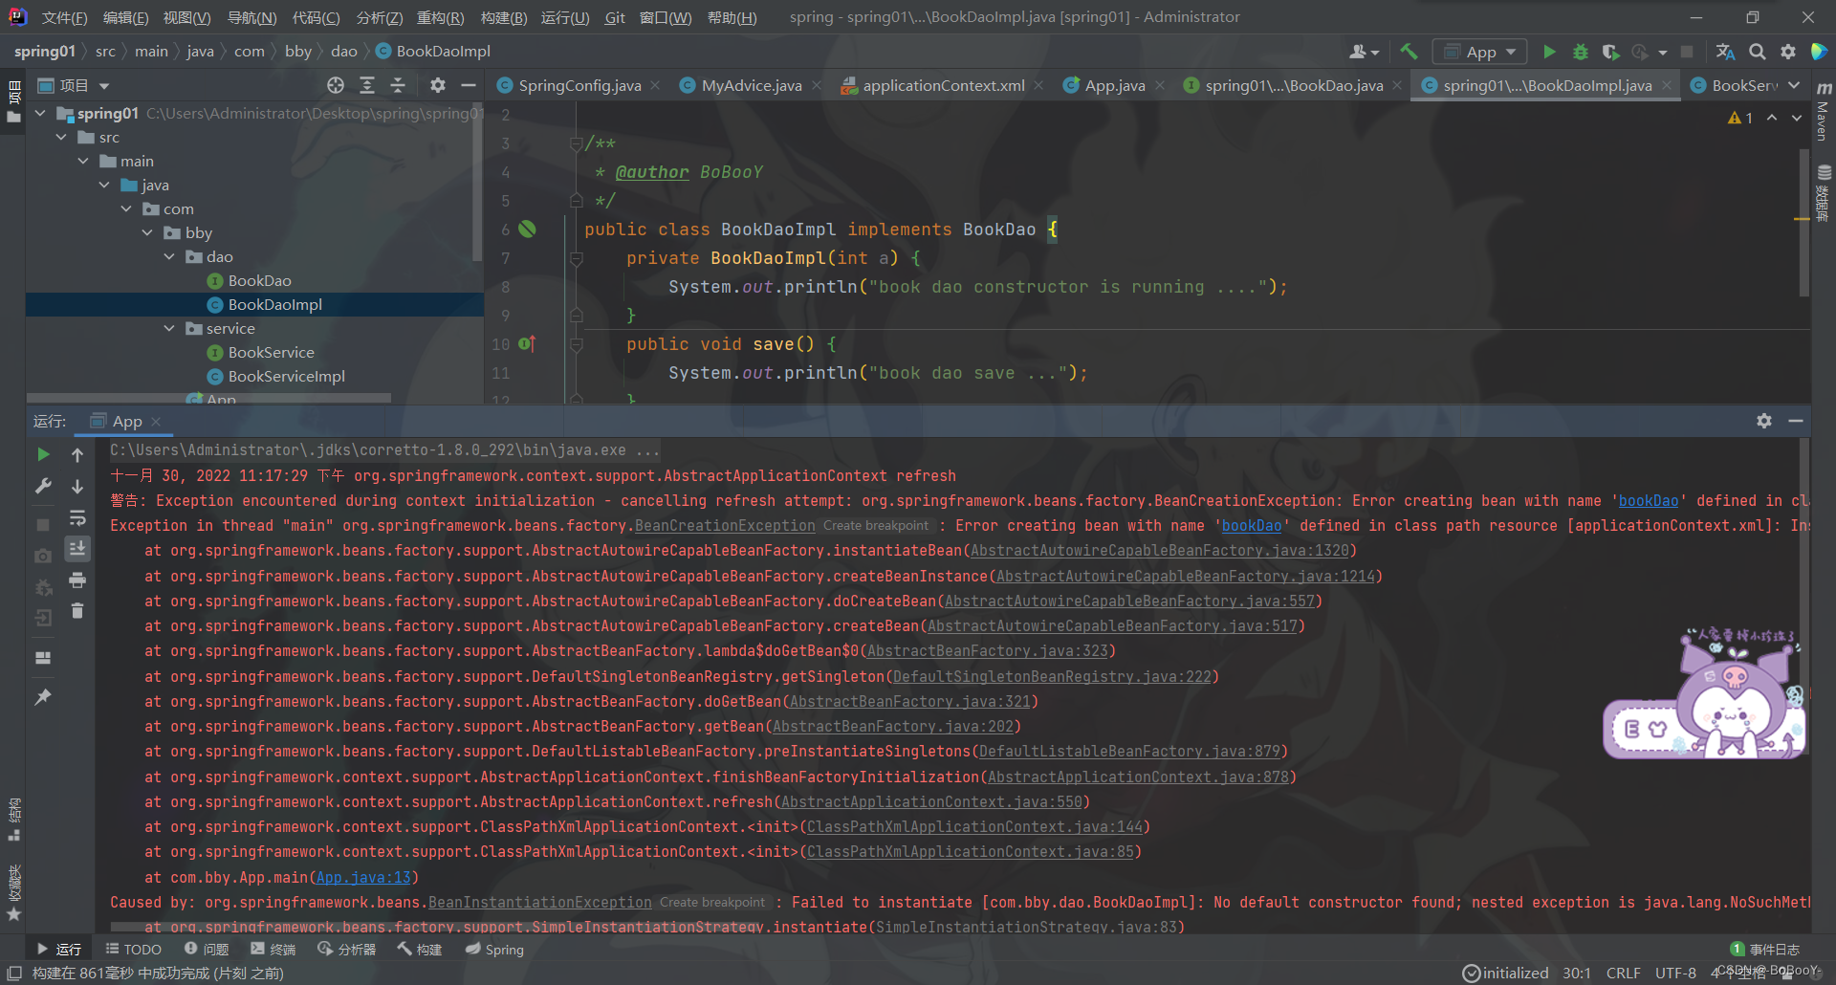Open the Git menu
The width and height of the screenshot is (1836, 985).
click(615, 17)
